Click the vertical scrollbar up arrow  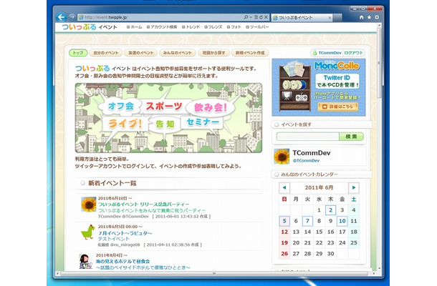tap(379, 26)
